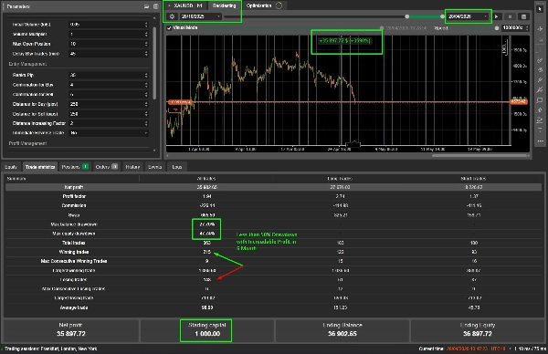Start the backtest with the play button
Viewport: 548px width, 354px height.
tap(496, 16)
